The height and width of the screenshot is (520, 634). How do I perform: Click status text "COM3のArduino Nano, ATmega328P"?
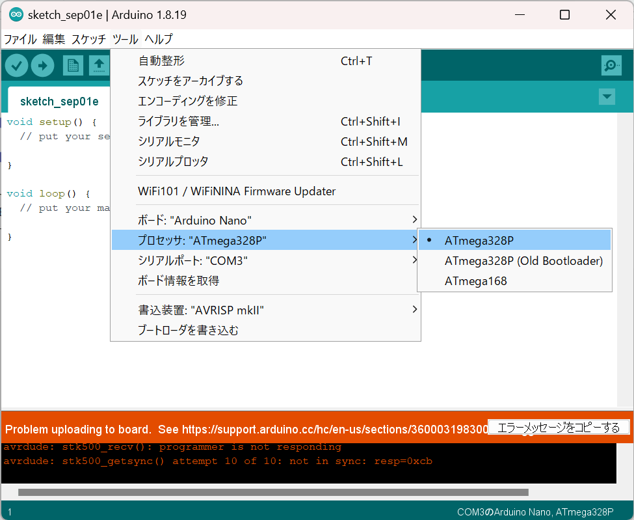[535, 512]
